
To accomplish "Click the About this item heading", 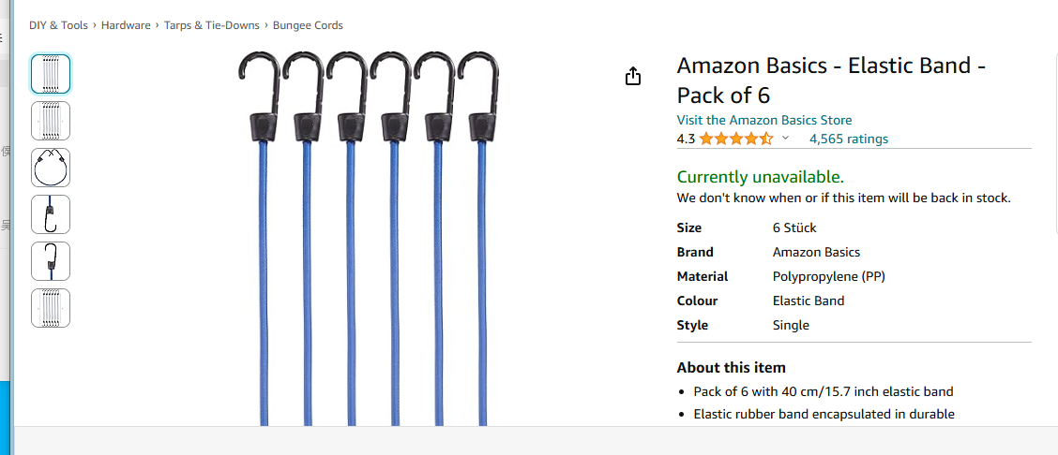I will pos(731,368).
